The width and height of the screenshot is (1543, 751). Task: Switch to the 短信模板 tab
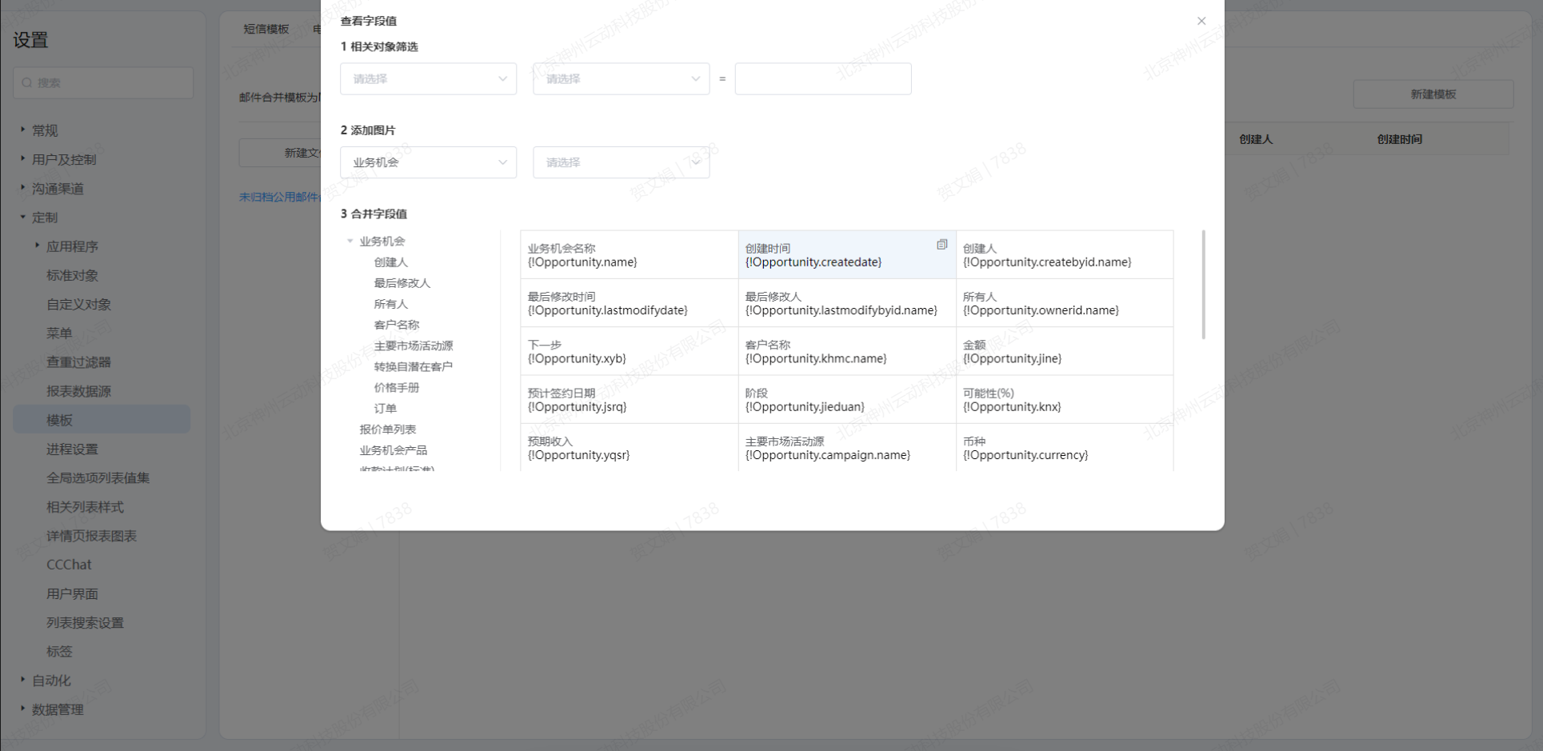pyautogui.click(x=266, y=30)
